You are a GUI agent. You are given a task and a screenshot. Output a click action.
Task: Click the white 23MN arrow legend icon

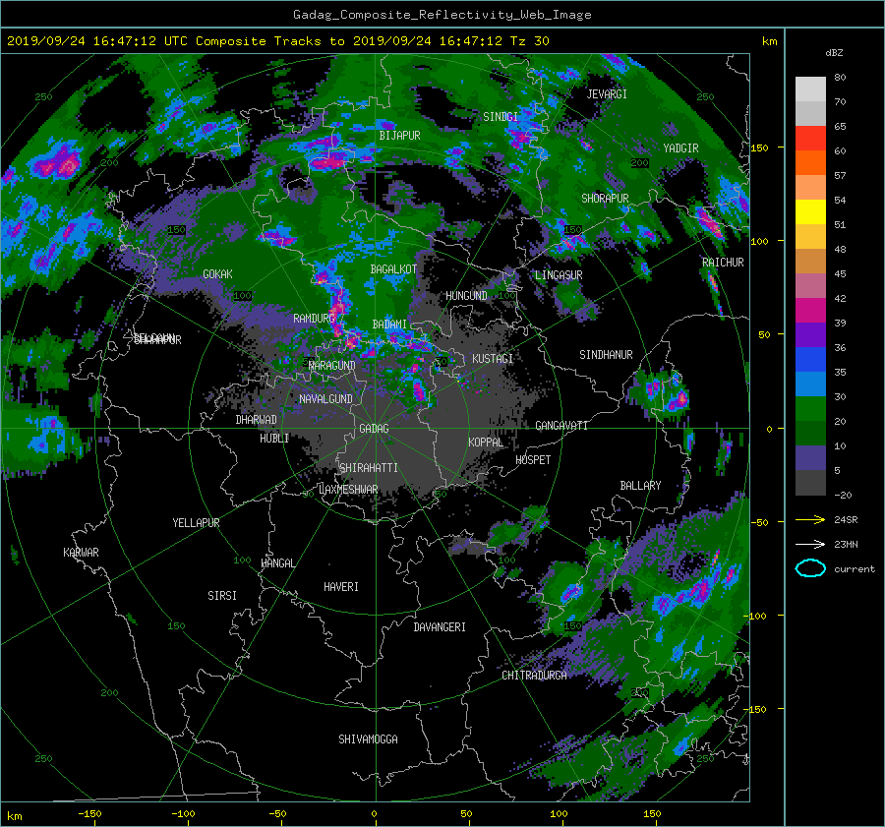pos(810,544)
